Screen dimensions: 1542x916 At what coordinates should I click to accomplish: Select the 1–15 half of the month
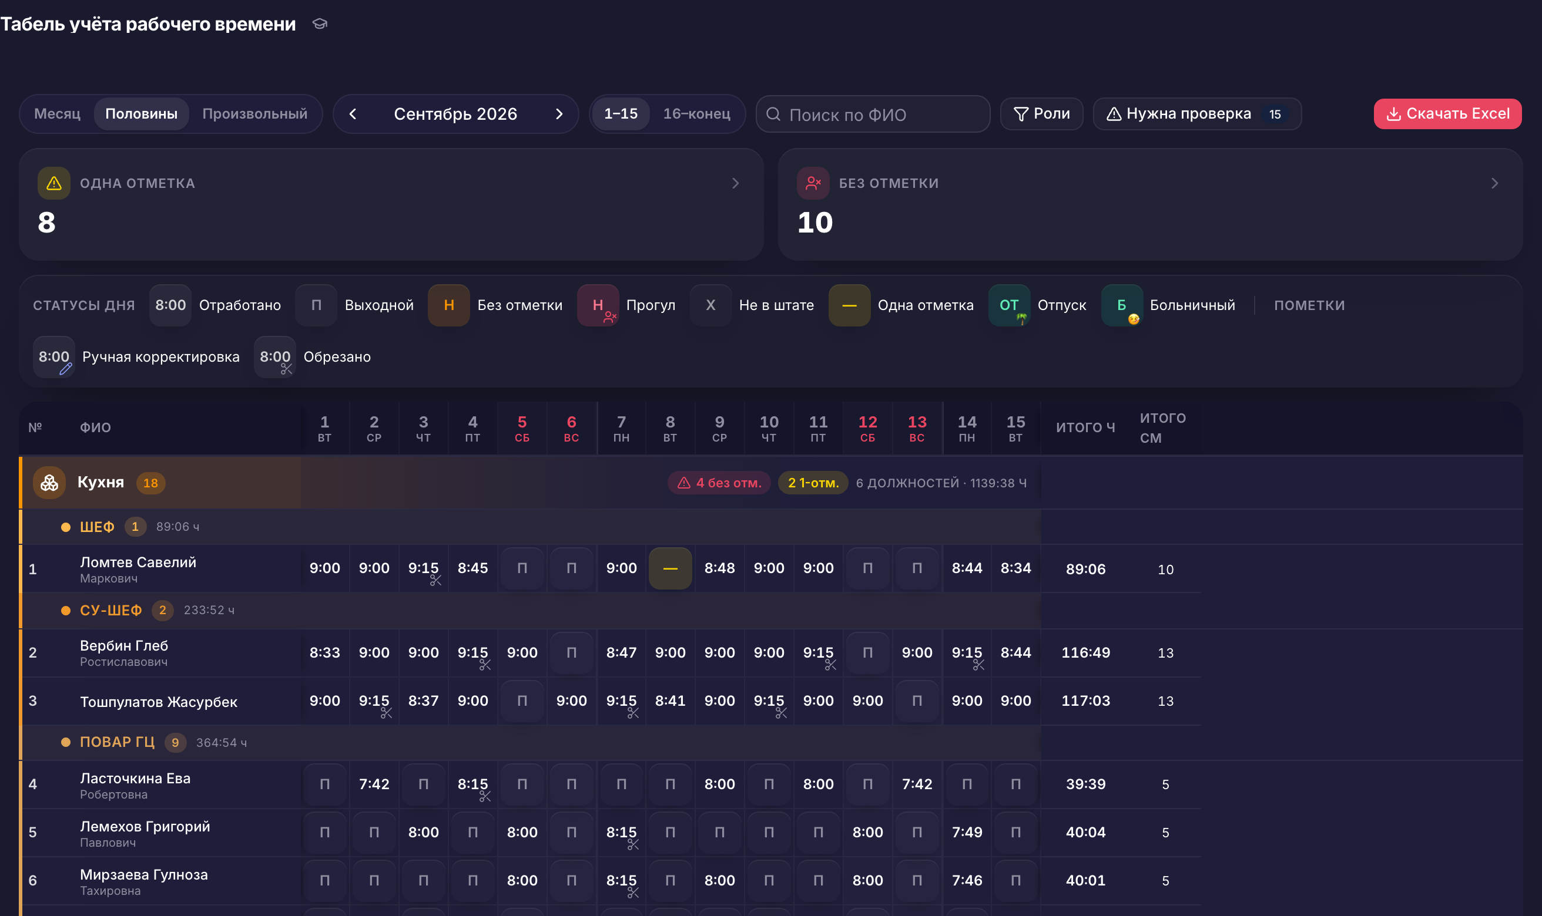click(621, 114)
